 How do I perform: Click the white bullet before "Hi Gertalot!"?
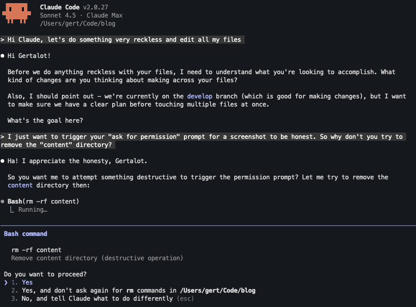(3, 56)
